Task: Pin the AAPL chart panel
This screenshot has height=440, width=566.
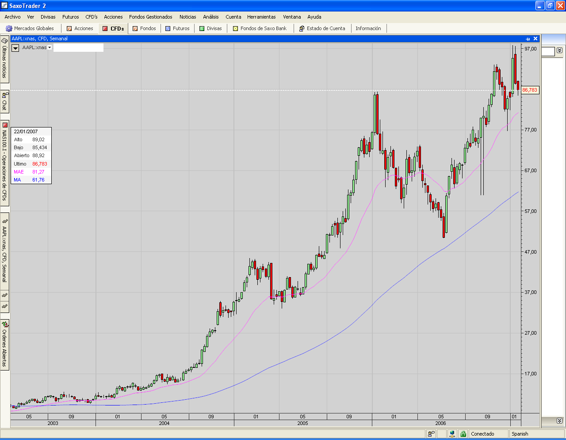Action: tap(528, 39)
